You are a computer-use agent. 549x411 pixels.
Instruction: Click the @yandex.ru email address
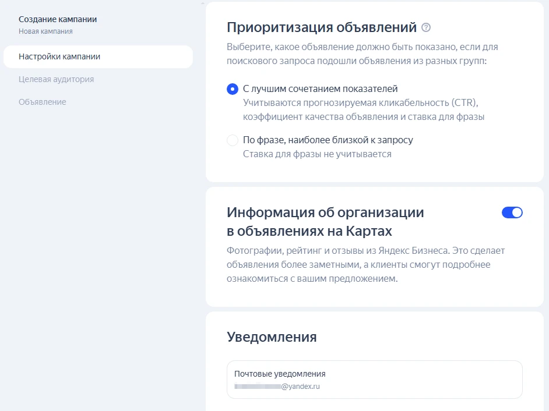point(301,386)
